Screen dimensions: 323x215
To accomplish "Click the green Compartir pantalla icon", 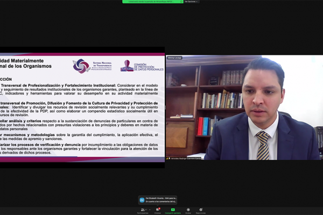I will (x=173, y=210).
